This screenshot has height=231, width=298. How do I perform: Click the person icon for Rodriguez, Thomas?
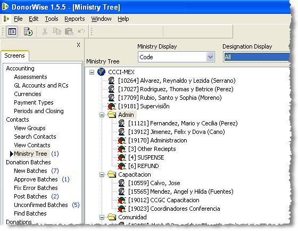click(x=112, y=89)
